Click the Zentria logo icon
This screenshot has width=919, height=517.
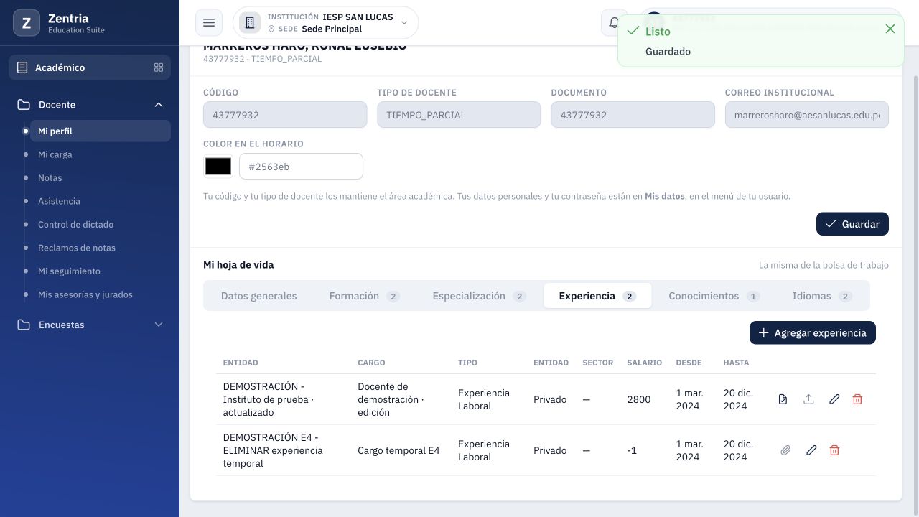[27, 23]
